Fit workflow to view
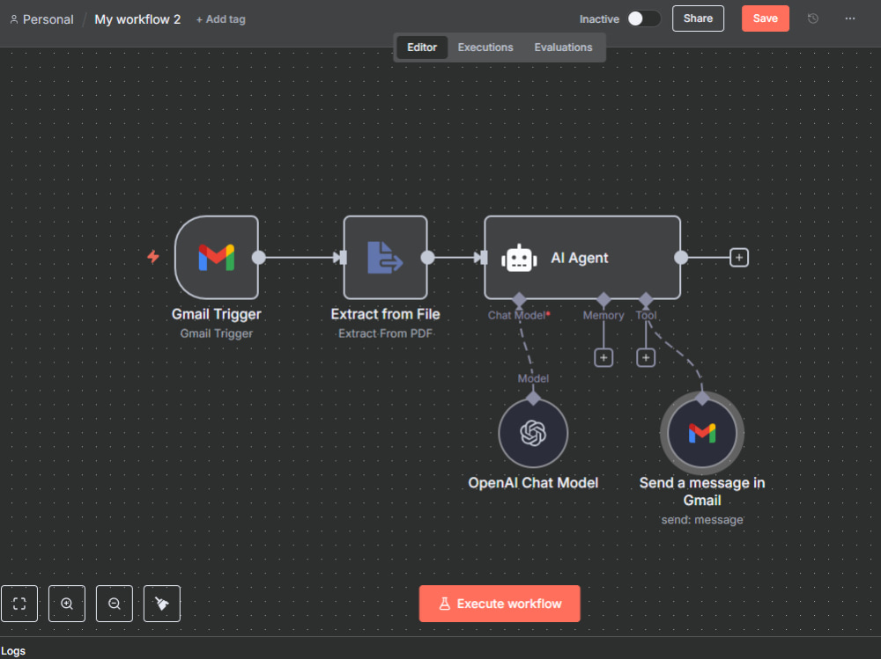Screen dimensions: 881x659 coord(19,604)
